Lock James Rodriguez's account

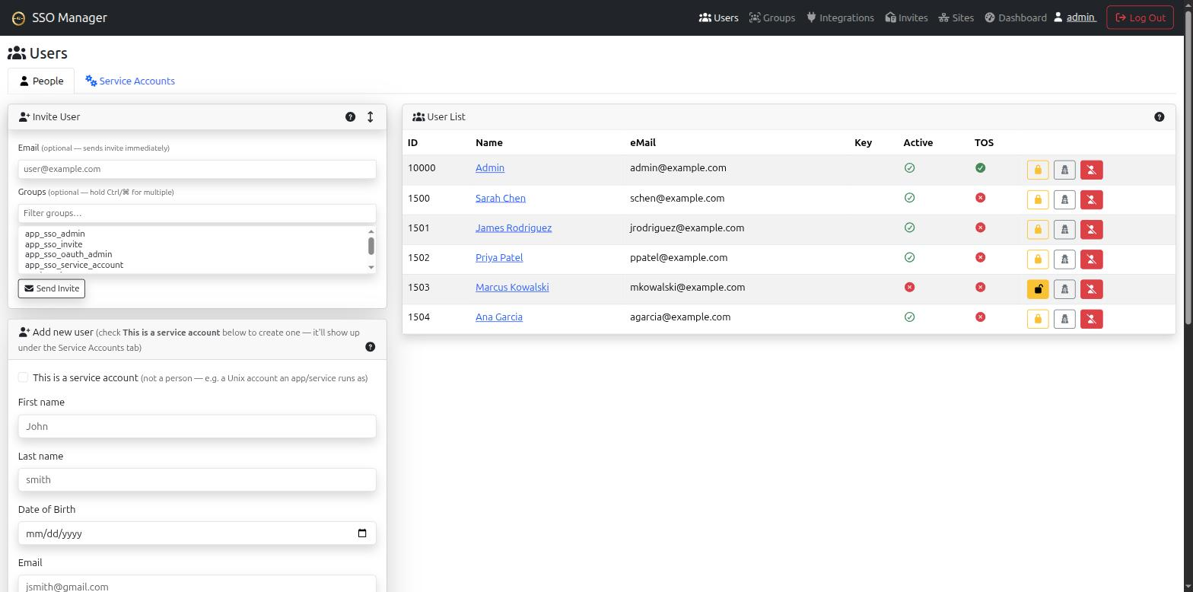click(1038, 229)
